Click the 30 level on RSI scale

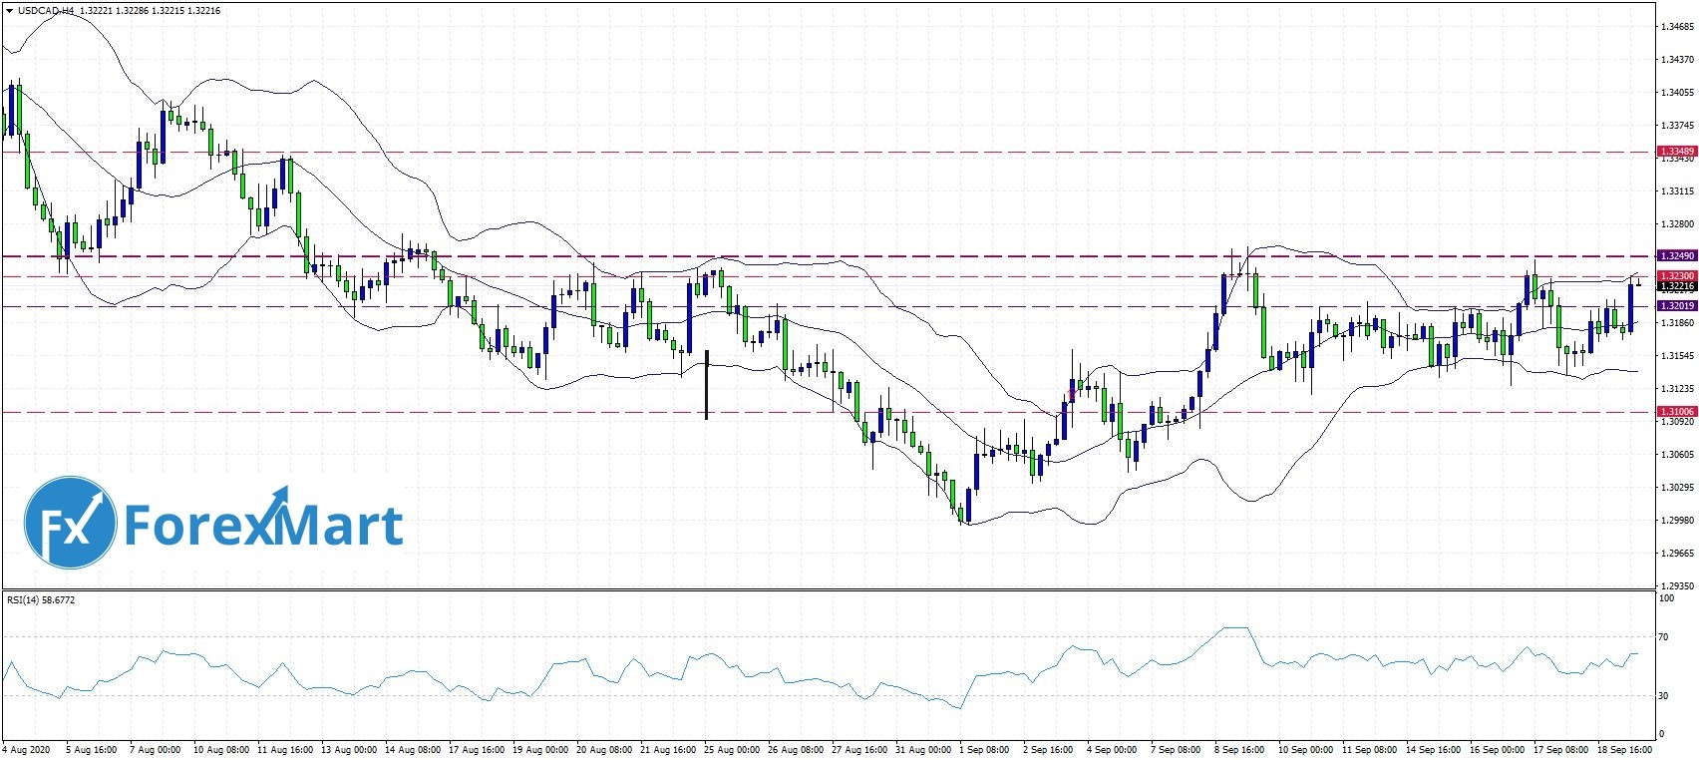(x=1664, y=696)
